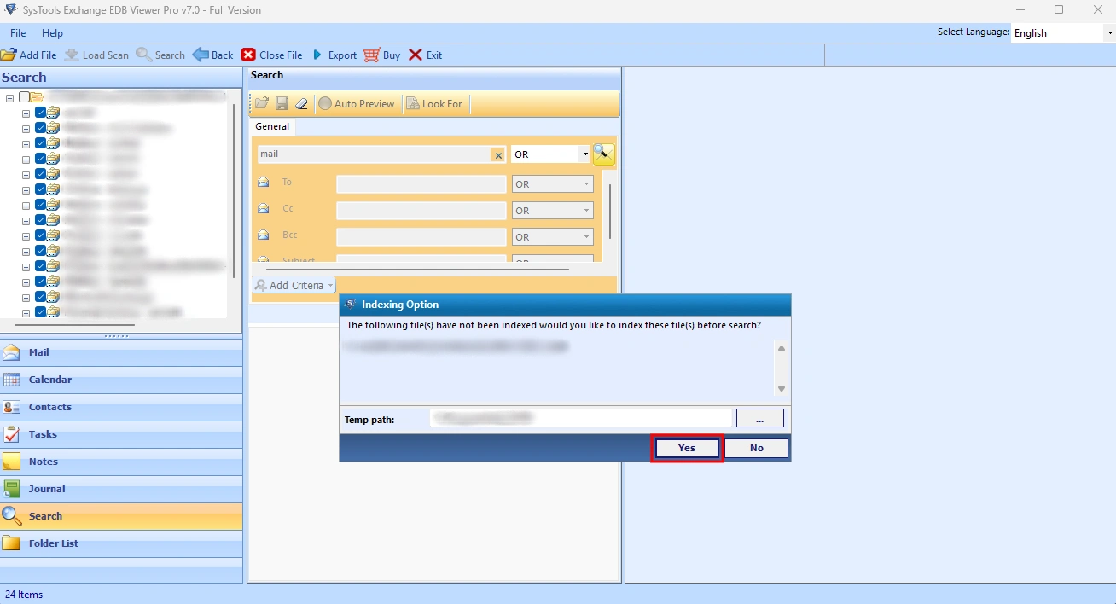Click the Cc recipient input field
The height and width of the screenshot is (604, 1116).
click(x=421, y=211)
